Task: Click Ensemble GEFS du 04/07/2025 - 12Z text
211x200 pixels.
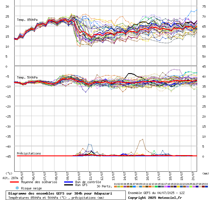Action: point(156,193)
